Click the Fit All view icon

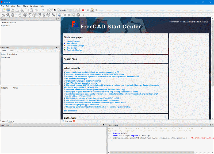pyautogui.click(x=4, y=15)
